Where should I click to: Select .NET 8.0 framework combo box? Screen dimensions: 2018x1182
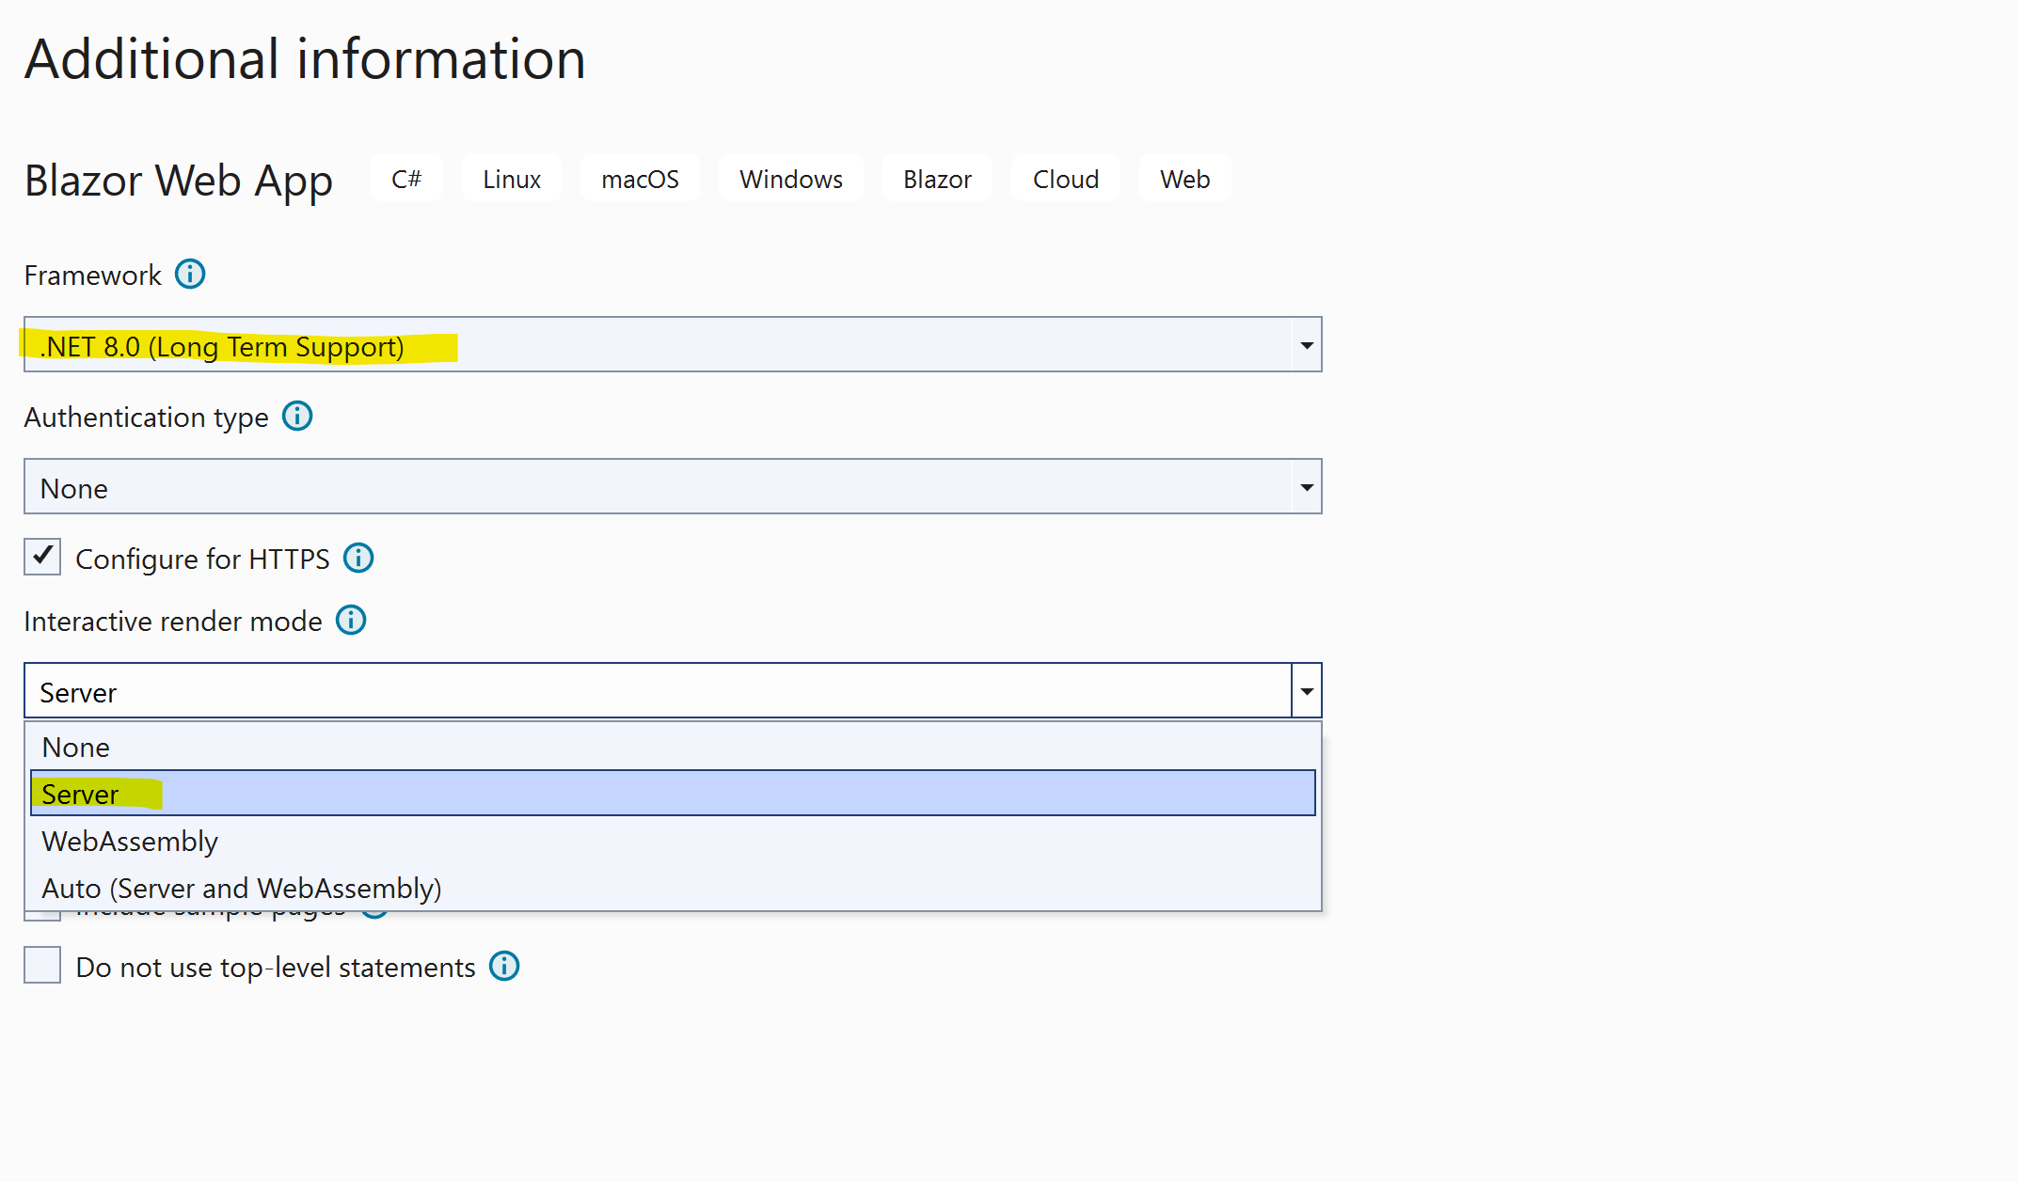point(673,345)
